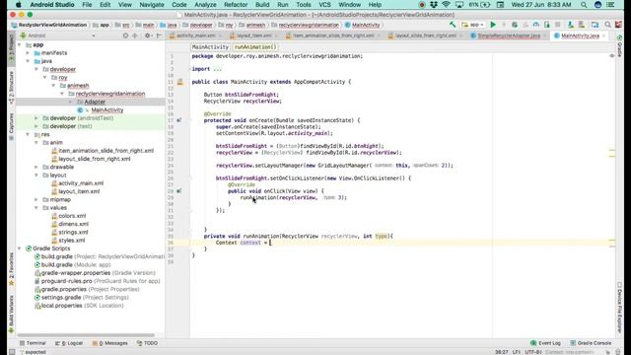Collapse the res folder
The width and height of the screenshot is (631, 355).
tap(28, 134)
